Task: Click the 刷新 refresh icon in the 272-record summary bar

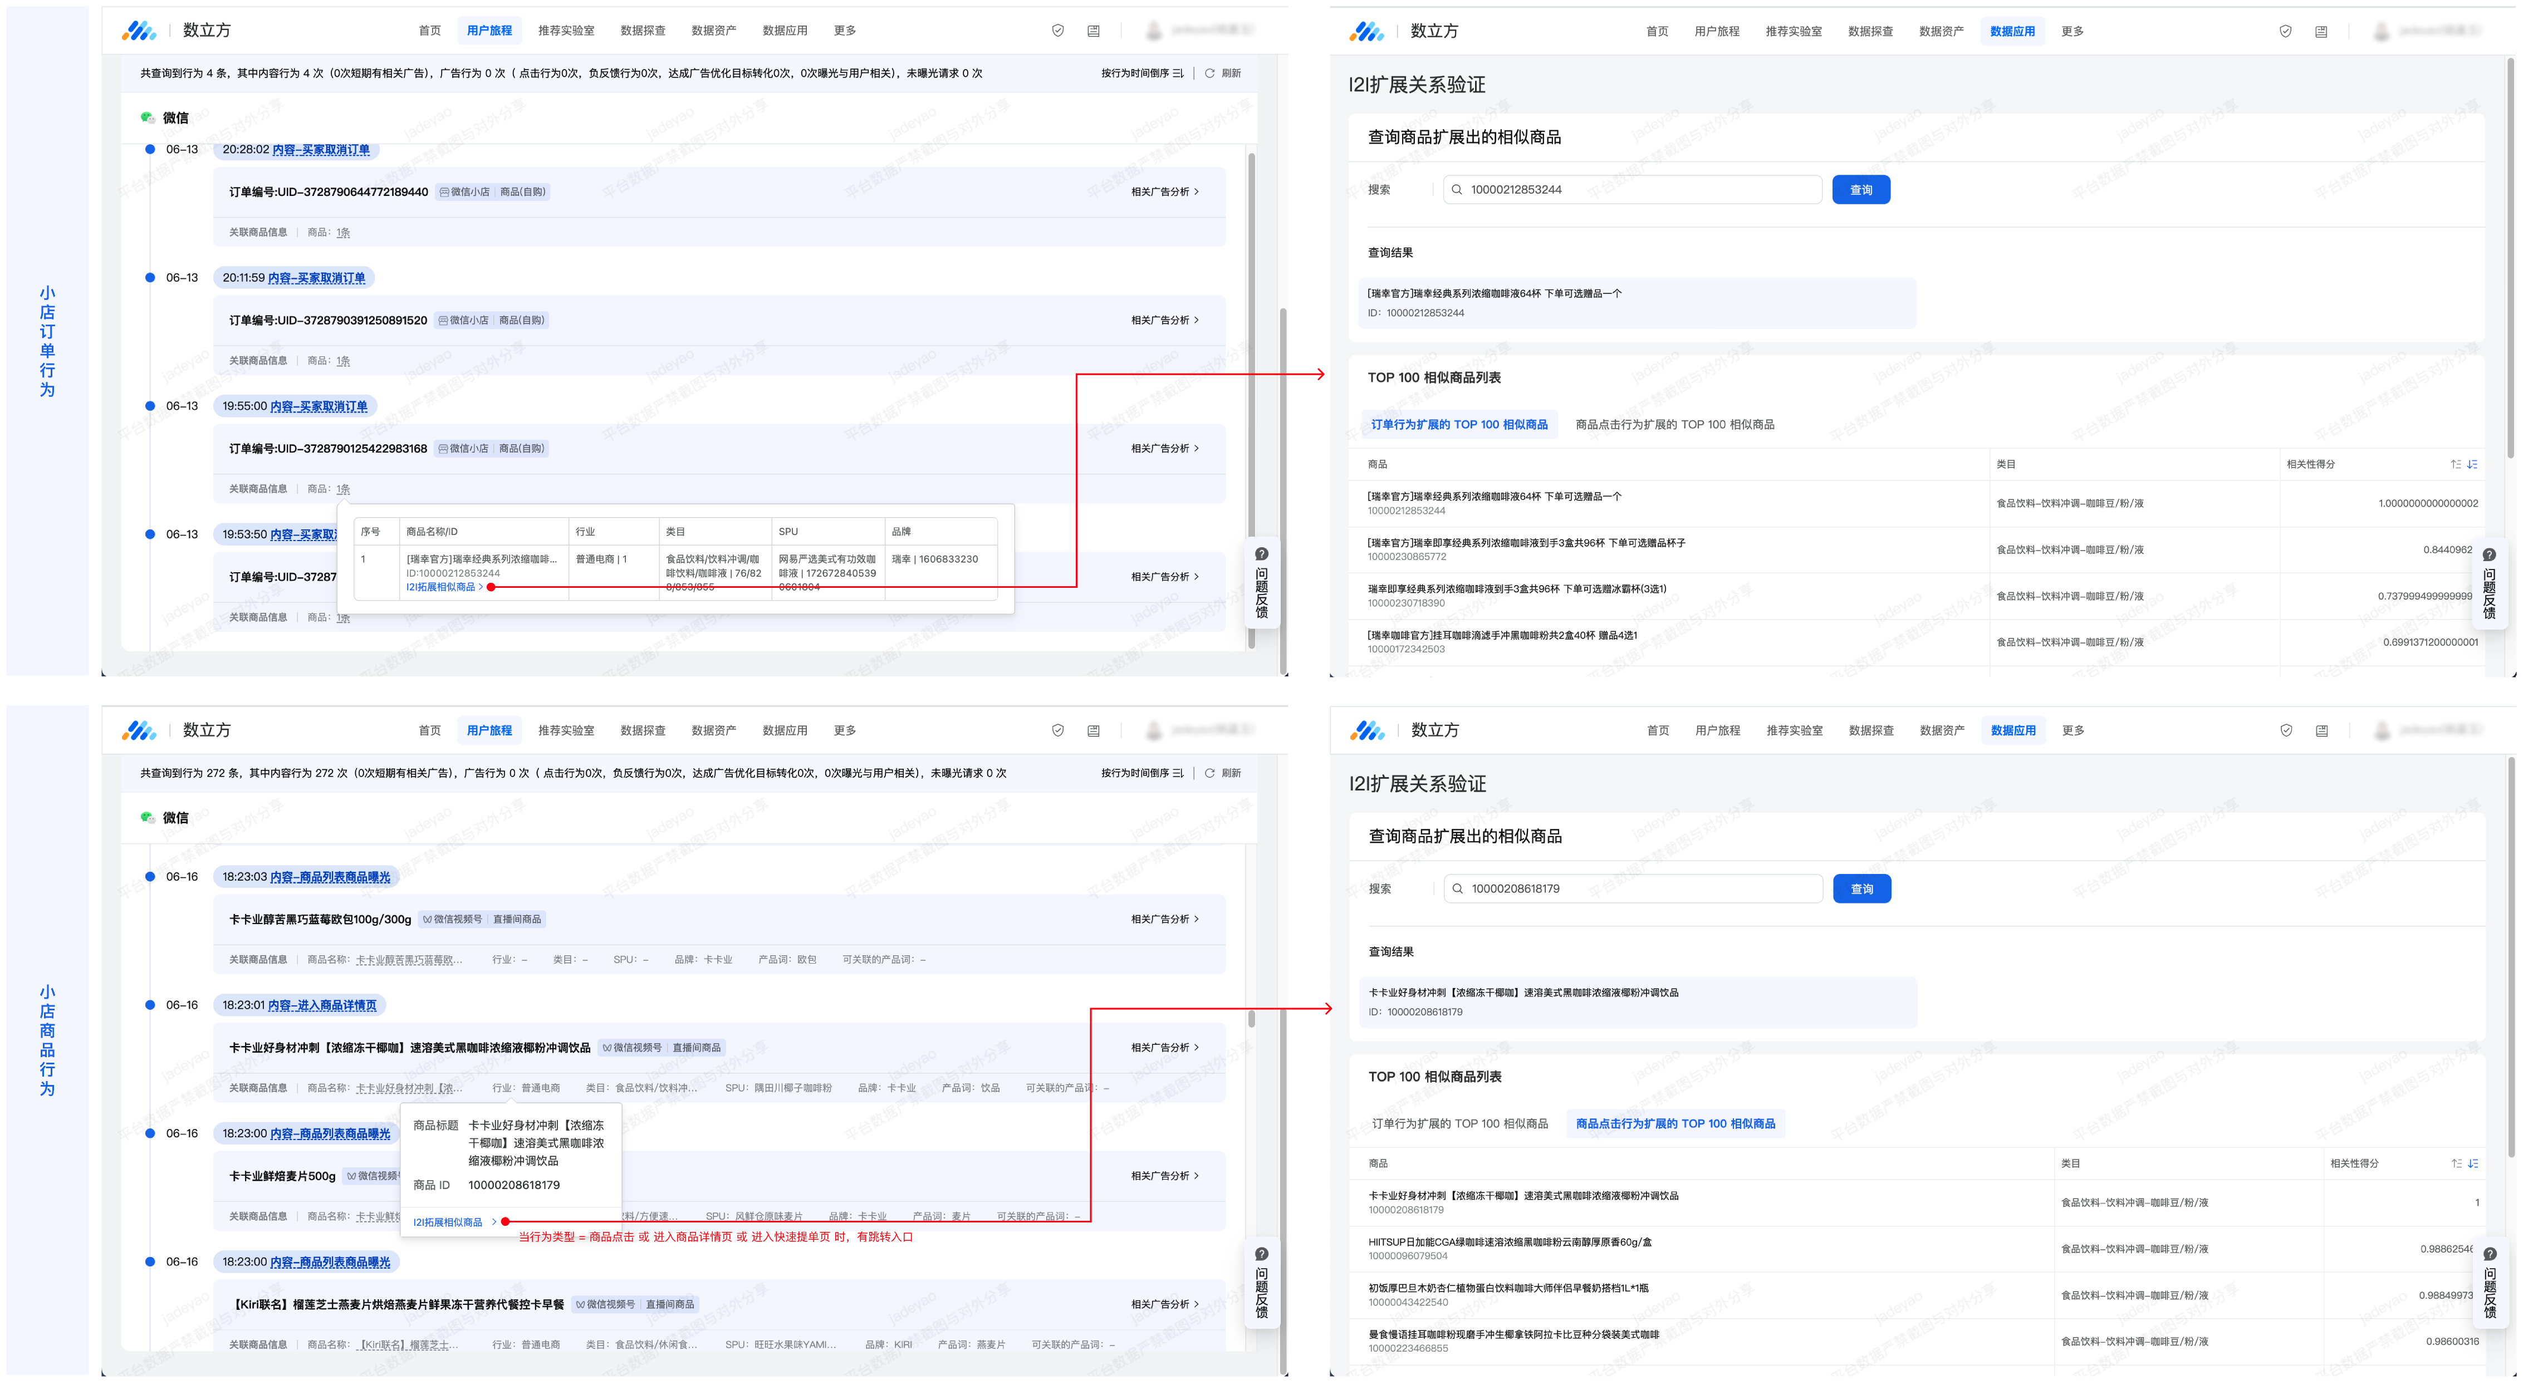Action: tap(1210, 773)
